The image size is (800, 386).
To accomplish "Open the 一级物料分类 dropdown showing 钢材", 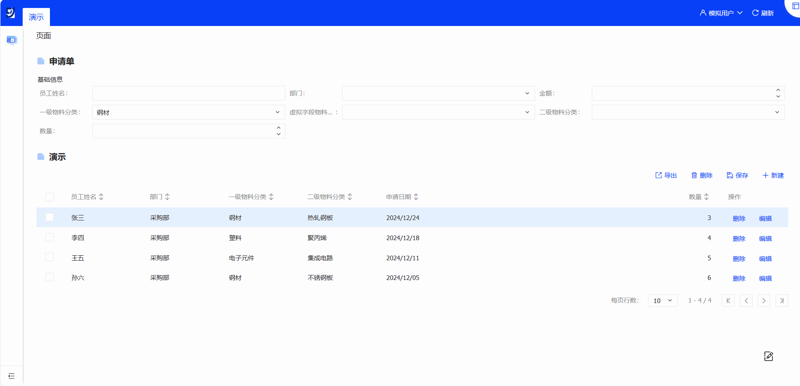I will [188, 112].
